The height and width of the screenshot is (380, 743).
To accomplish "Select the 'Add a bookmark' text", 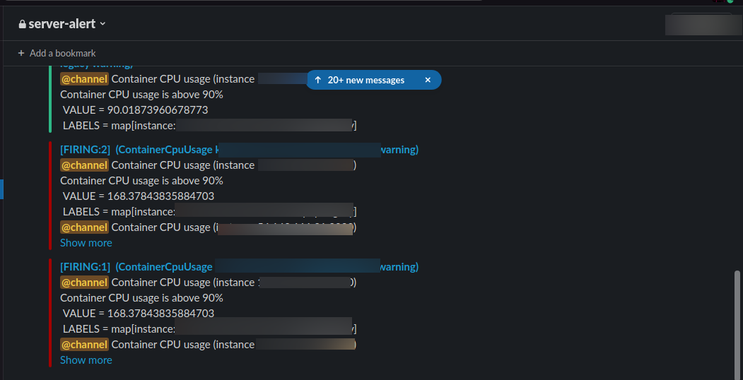I will tap(62, 53).
